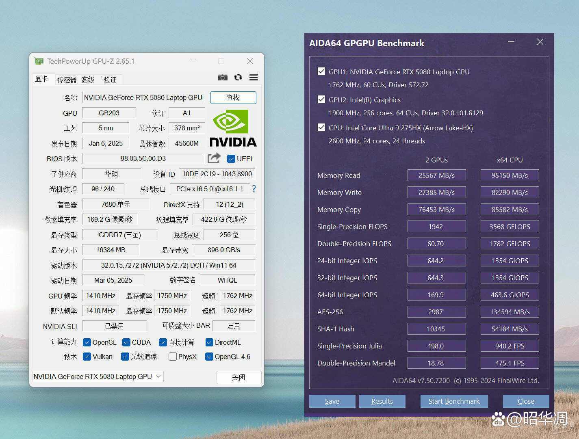579x439 pixels.
Task: Click the GPU-Z title bar app icon
Action: point(39,61)
